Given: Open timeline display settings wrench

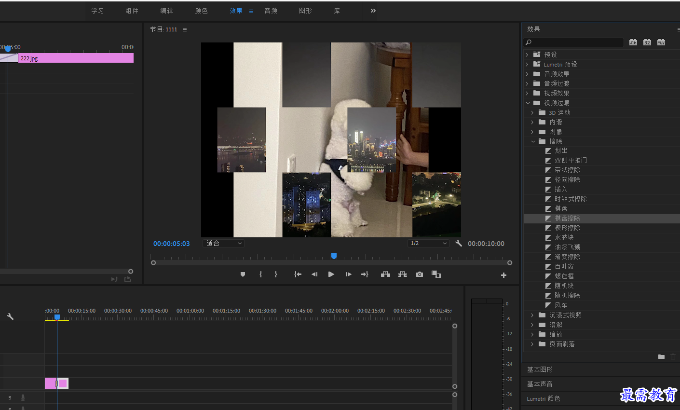Looking at the screenshot, I should coord(10,316).
